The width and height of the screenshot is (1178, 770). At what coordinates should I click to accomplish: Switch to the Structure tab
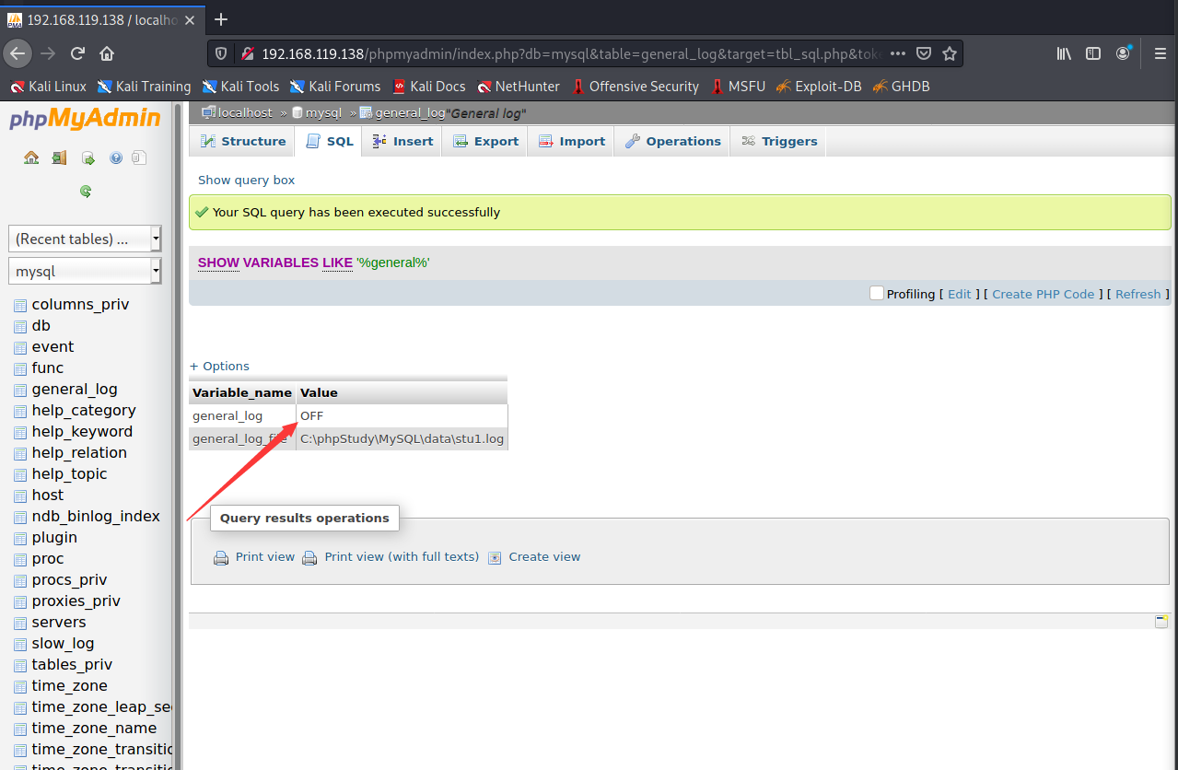241,141
